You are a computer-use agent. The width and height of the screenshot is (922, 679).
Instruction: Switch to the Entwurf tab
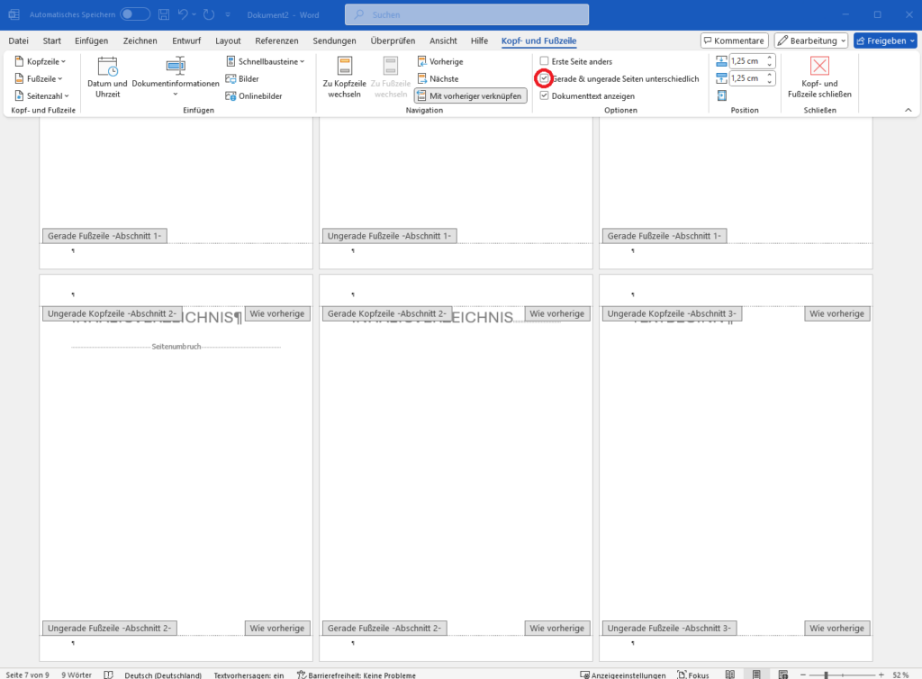[186, 41]
